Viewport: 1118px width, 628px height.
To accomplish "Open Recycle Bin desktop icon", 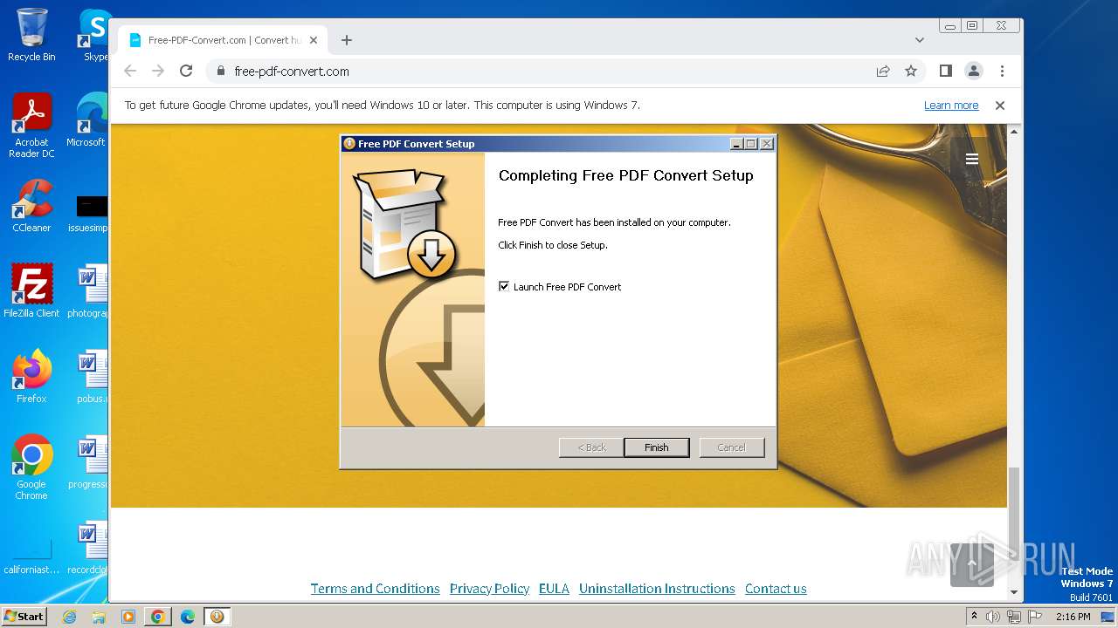I will (31, 36).
